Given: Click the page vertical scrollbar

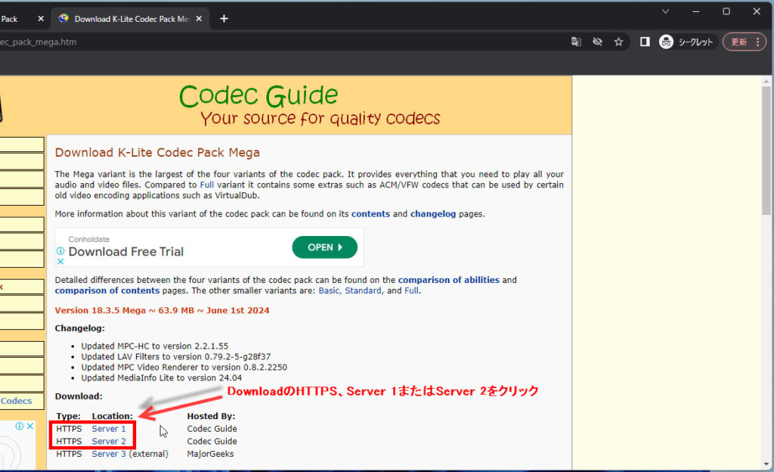Looking at the screenshot, I should coord(766,227).
